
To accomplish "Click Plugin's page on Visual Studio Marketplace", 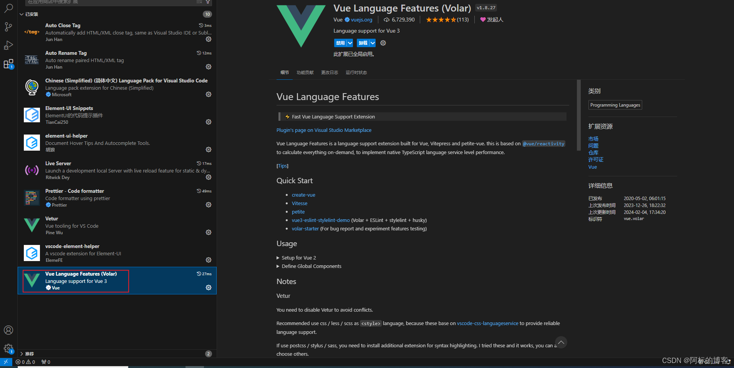I will click(x=324, y=130).
